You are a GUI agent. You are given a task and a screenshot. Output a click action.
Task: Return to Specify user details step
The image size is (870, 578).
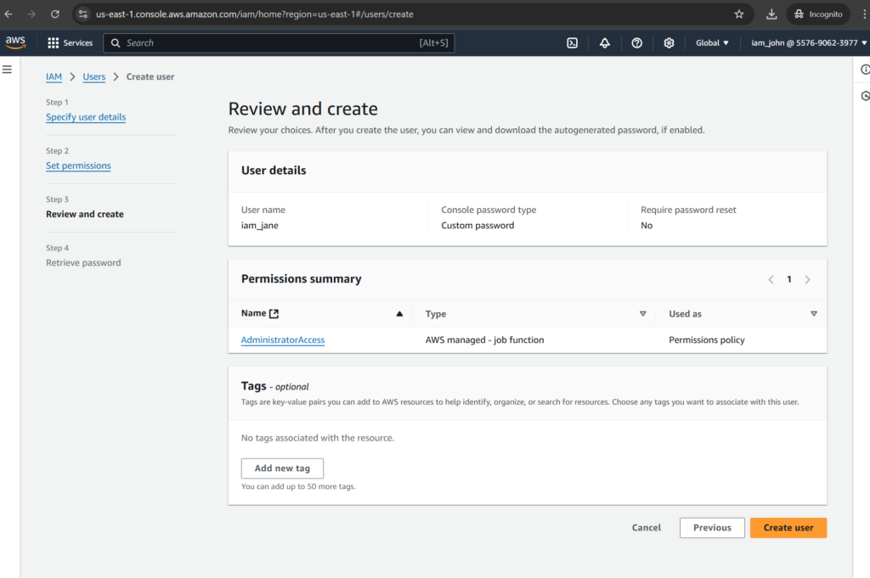tap(86, 117)
